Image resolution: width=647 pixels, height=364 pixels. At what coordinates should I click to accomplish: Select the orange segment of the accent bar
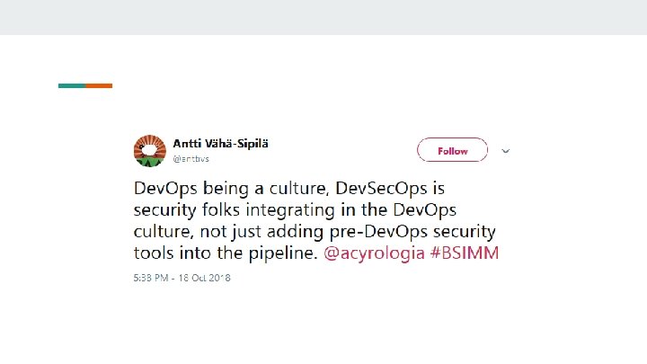pyautogui.click(x=99, y=85)
